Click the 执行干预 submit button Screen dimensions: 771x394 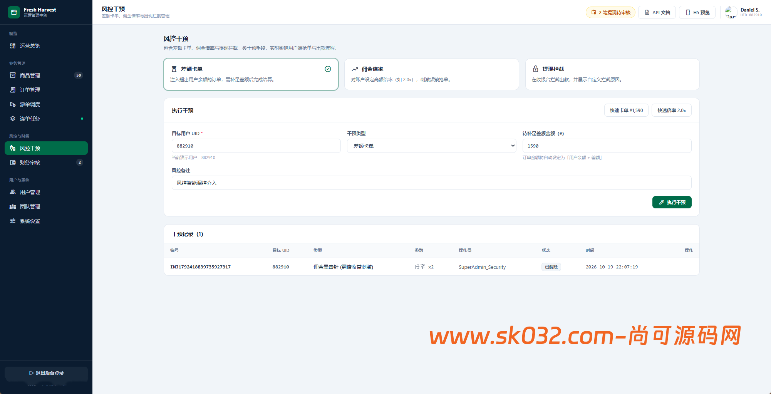pos(672,202)
